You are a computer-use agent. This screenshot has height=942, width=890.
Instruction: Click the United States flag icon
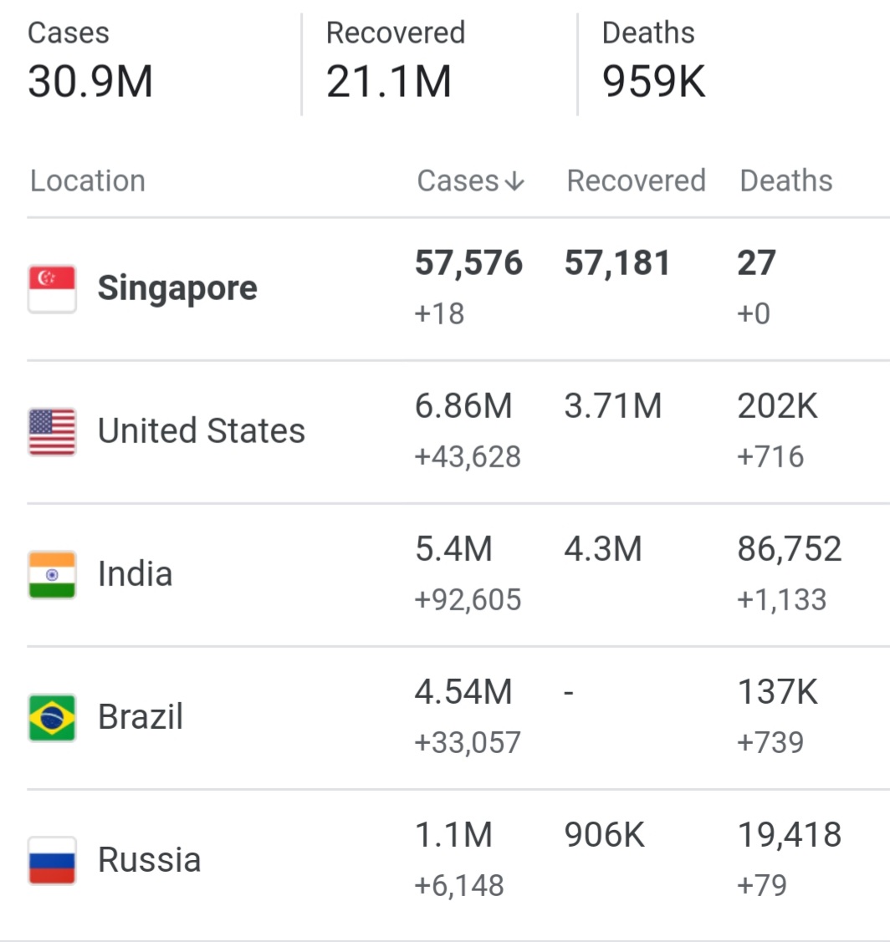(53, 432)
